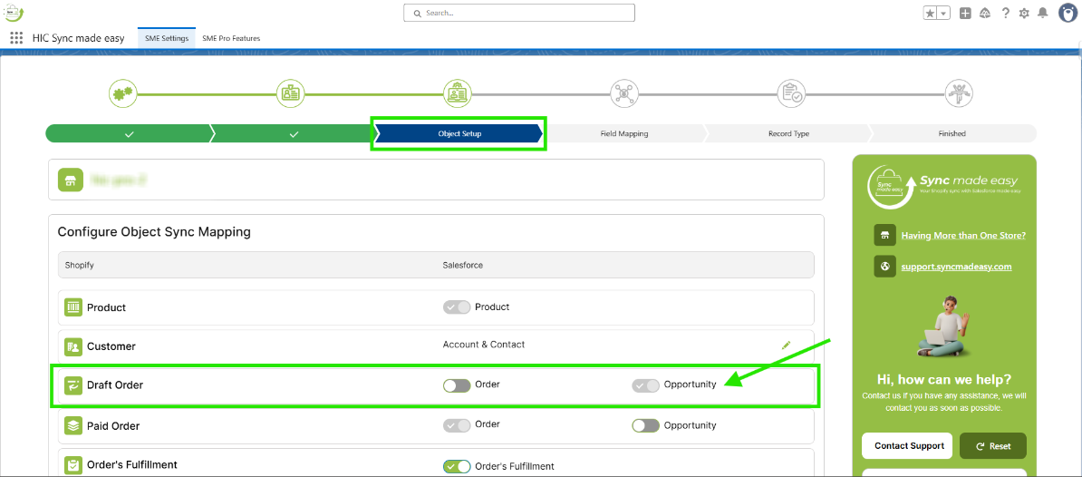Go to first completed checkmark step
This screenshot has width=1082, height=477.
coord(129,134)
